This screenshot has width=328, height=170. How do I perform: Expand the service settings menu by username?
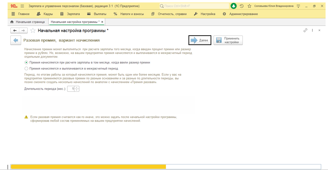tap(298, 6)
